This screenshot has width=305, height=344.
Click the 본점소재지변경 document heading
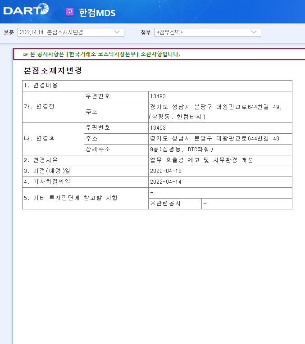[x=53, y=70]
